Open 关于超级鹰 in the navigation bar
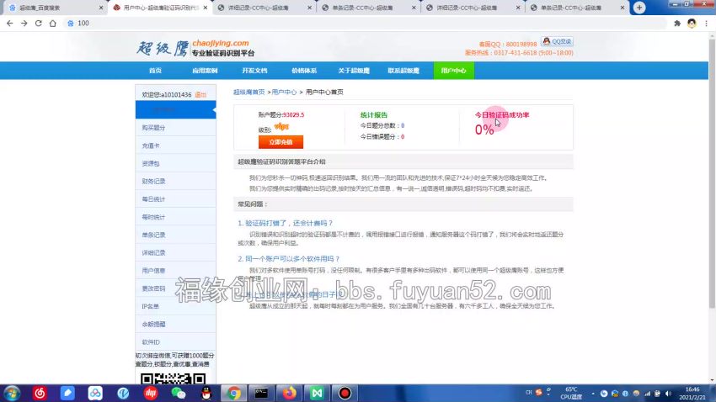This screenshot has width=716, height=402. click(x=354, y=71)
